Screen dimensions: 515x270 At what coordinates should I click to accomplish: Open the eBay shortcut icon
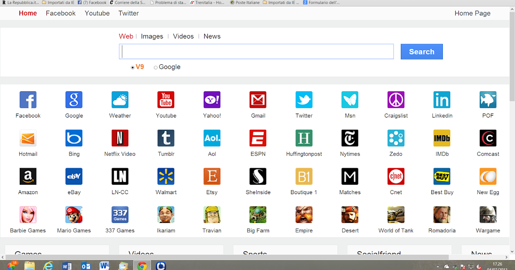coord(74,176)
